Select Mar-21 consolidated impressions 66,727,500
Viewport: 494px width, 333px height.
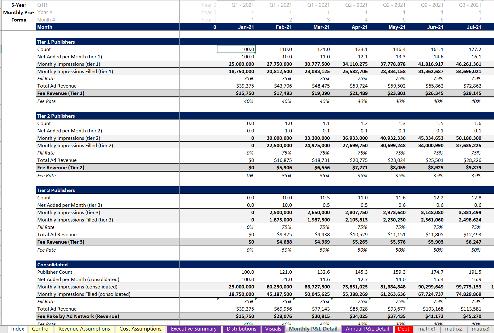(x=312, y=287)
